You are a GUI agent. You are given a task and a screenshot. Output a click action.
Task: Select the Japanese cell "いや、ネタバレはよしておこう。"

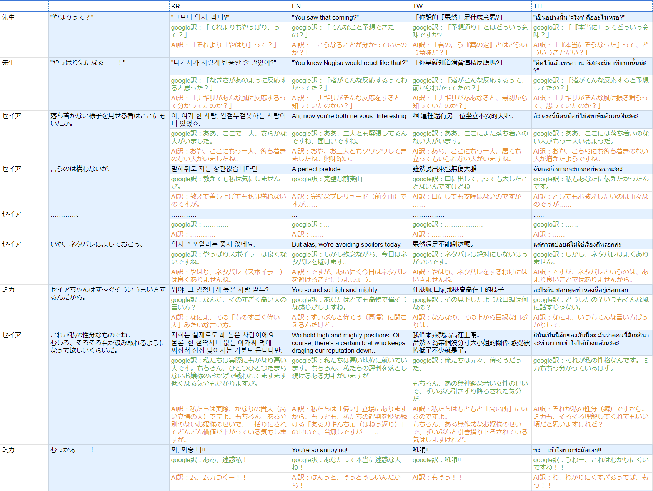(x=109, y=244)
